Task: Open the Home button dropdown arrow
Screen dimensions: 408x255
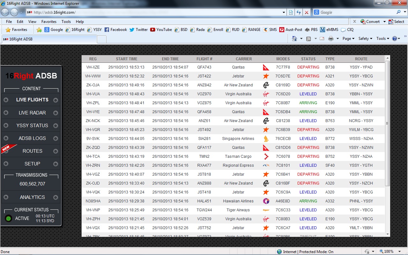Action: [x=301, y=39]
